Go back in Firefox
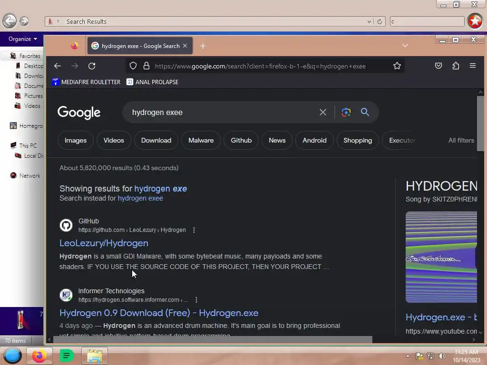The width and height of the screenshot is (487, 365). pyautogui.click(x=58, y=66)
